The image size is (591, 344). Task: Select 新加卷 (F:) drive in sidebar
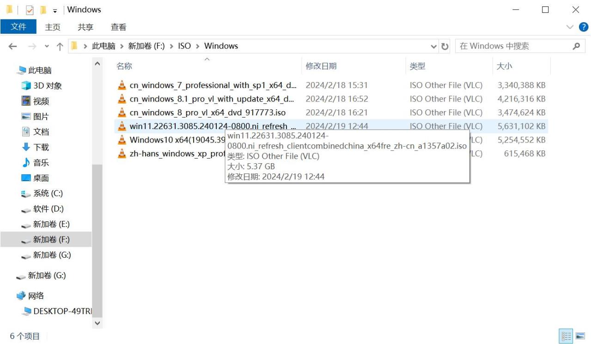pyautogui.click(x=51, y=240)
